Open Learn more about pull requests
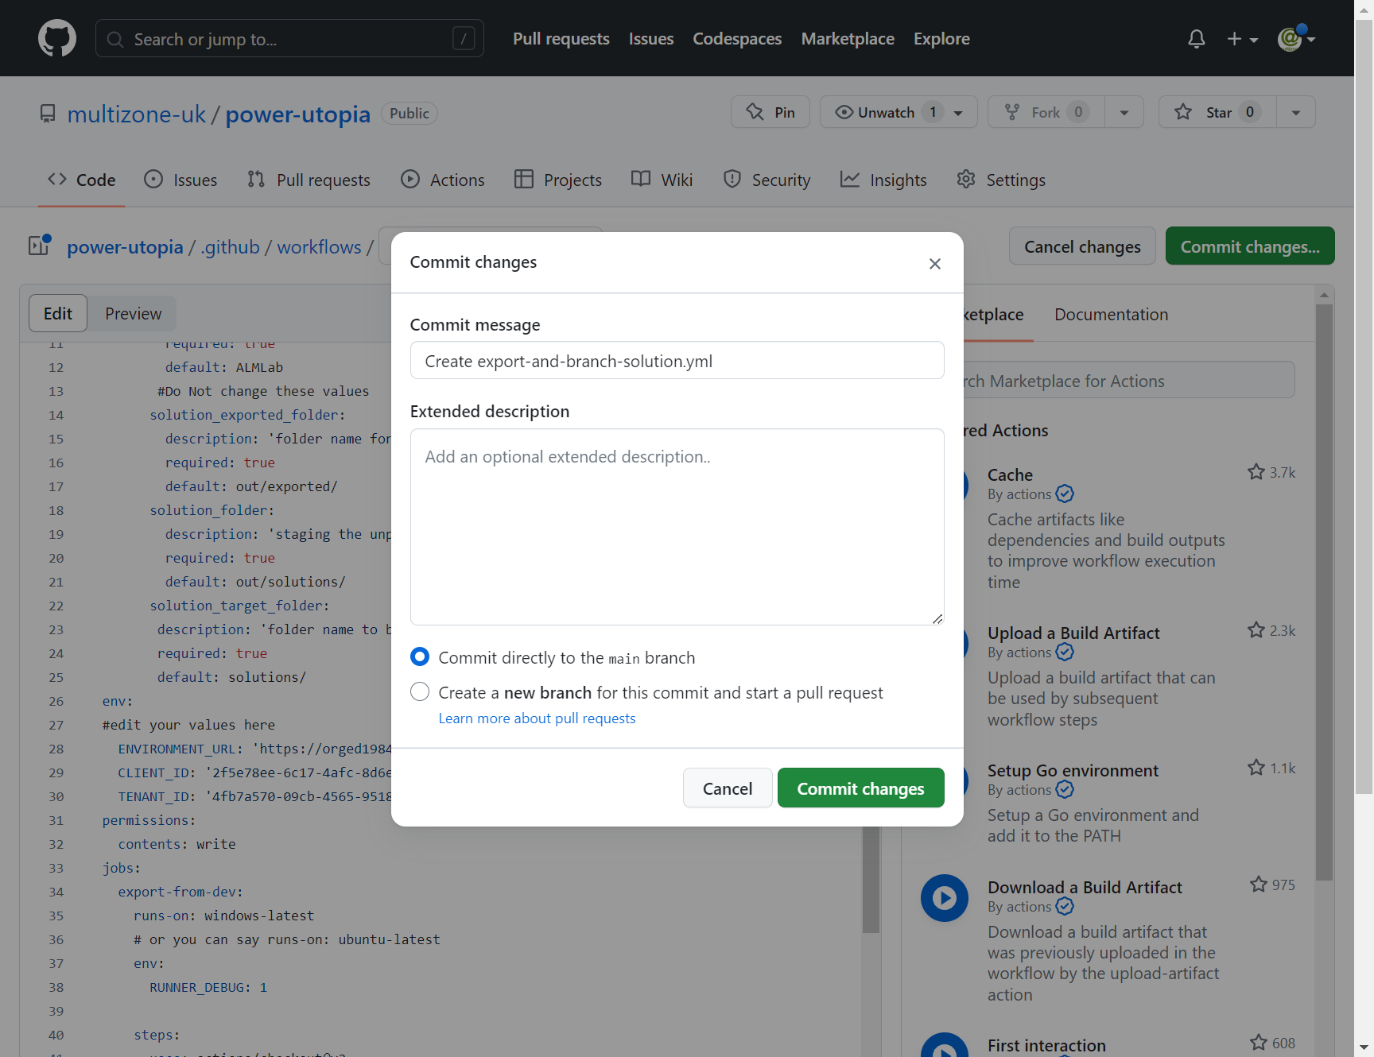 click(x=537, y=718)
